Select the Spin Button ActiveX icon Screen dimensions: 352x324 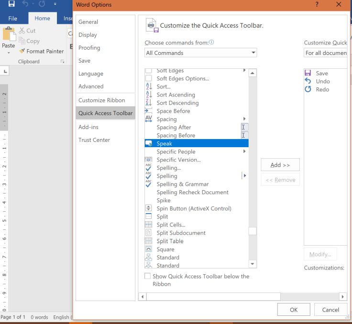[149, 208]
